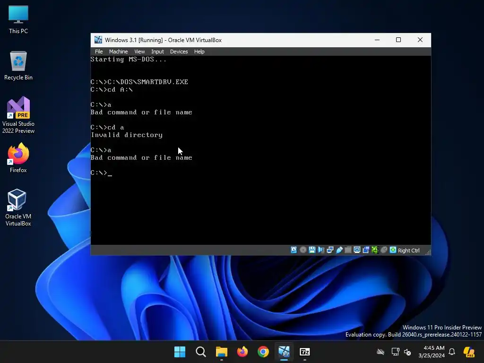484x363 pixels.
Task: Click the muted volume tray icon
Action: pos(407,352)
